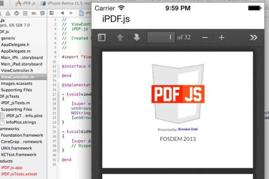The width and height of the screenshot is (269, 179).
Task: Select Supporting Files below iPDF_jsTests.m
Action: [16, 109]
